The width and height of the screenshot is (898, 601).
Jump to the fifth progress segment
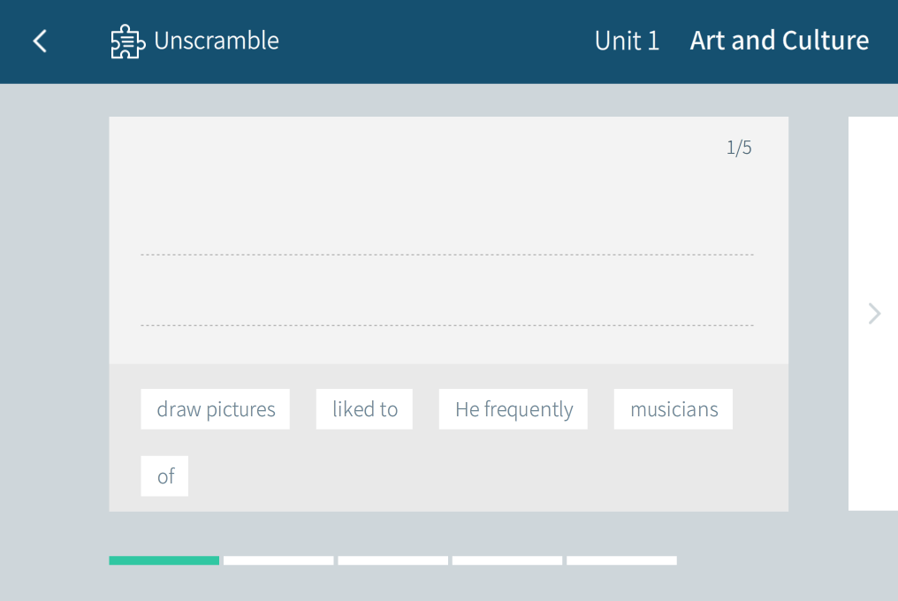(621, 560)
